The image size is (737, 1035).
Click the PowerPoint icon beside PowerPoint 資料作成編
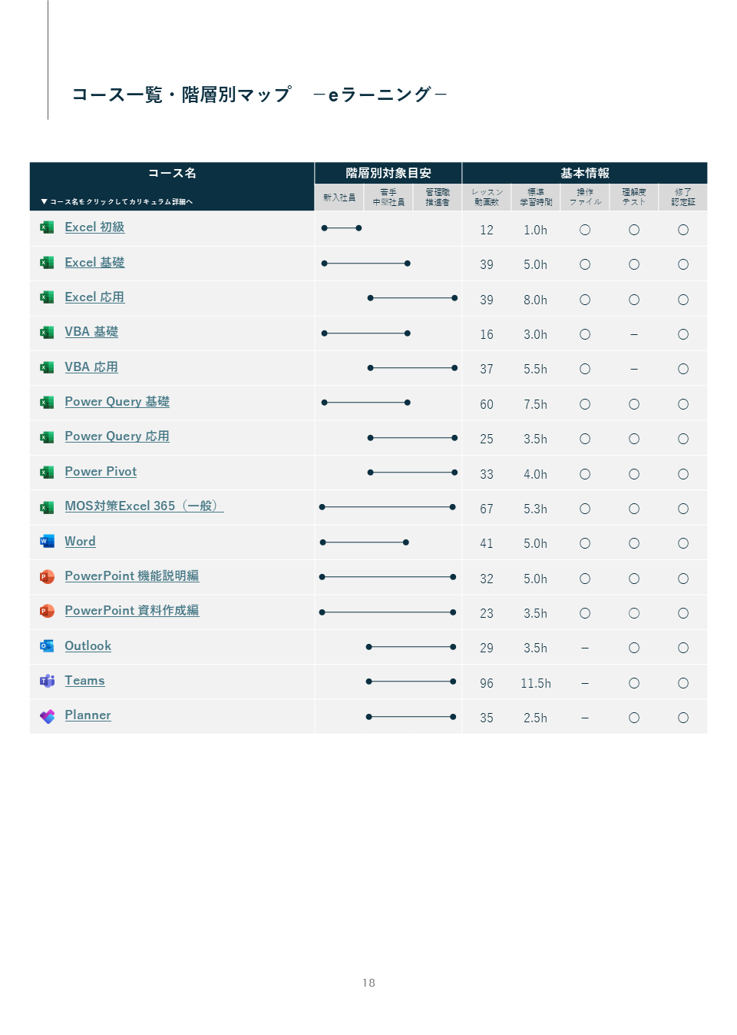(47, 612)
